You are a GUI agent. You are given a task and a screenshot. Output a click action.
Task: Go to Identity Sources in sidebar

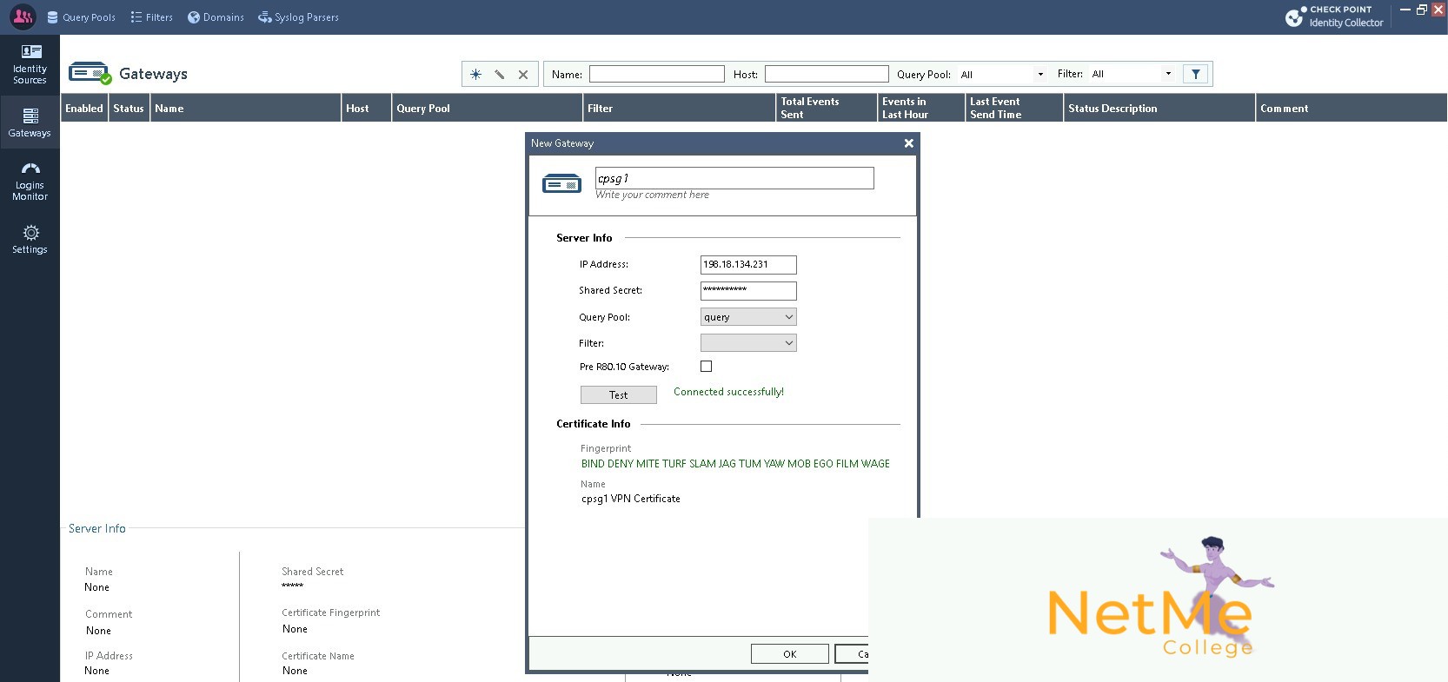coord(30,64)
